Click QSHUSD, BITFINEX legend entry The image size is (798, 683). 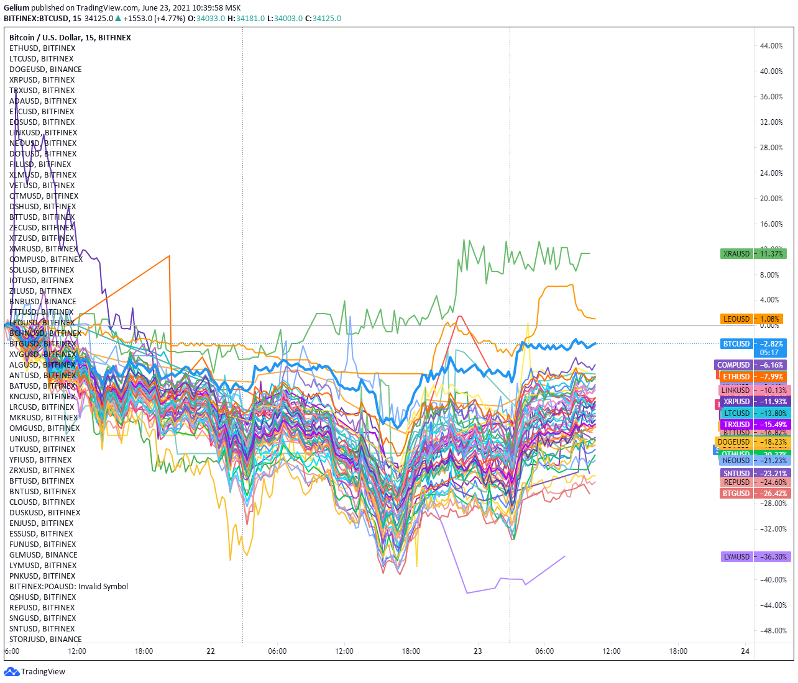[42, 597]
